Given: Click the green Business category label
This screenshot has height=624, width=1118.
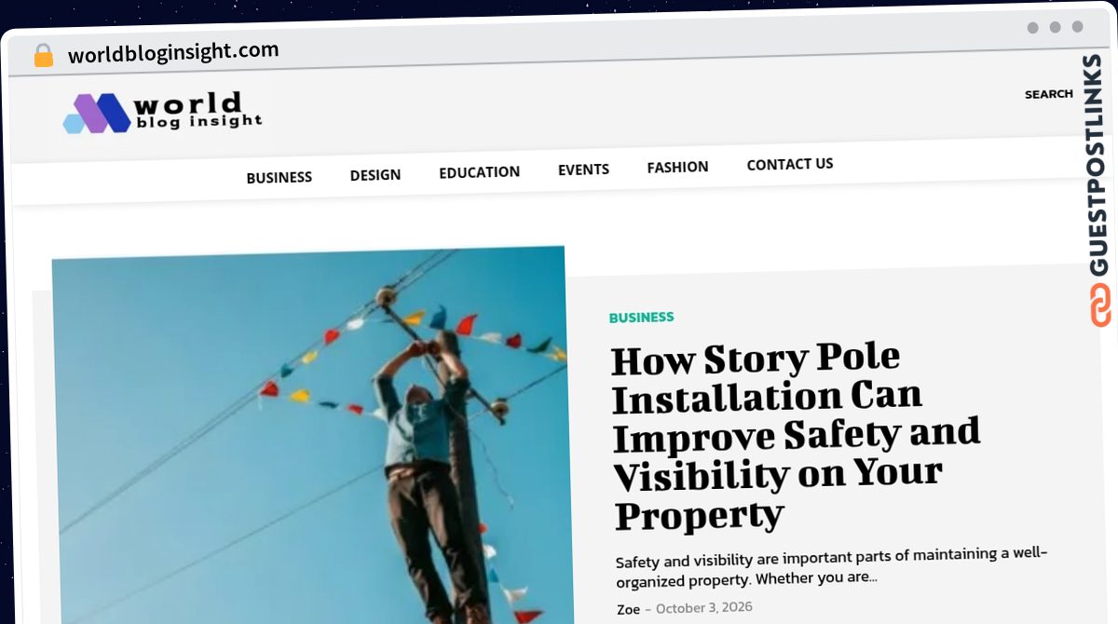Looking at the screenshot, I should point(641,318).
